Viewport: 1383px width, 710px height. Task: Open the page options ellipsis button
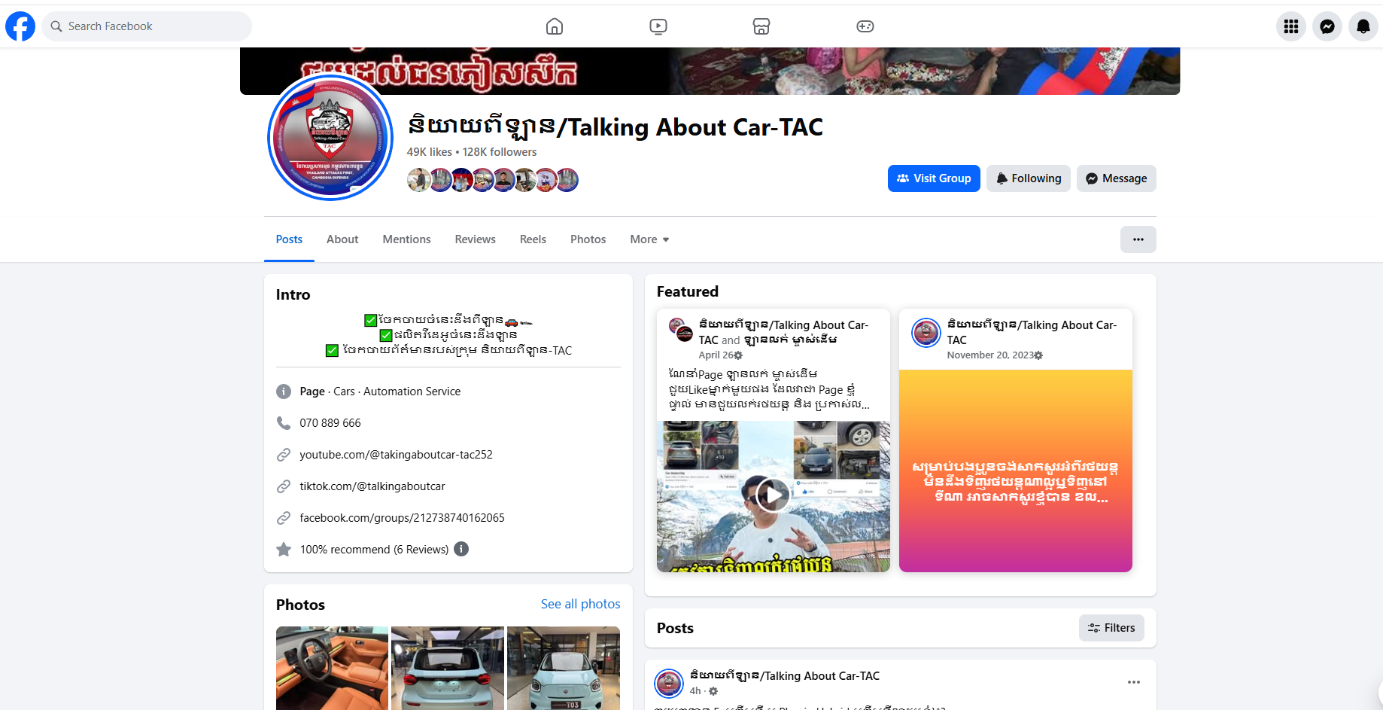pos(1138,239)
